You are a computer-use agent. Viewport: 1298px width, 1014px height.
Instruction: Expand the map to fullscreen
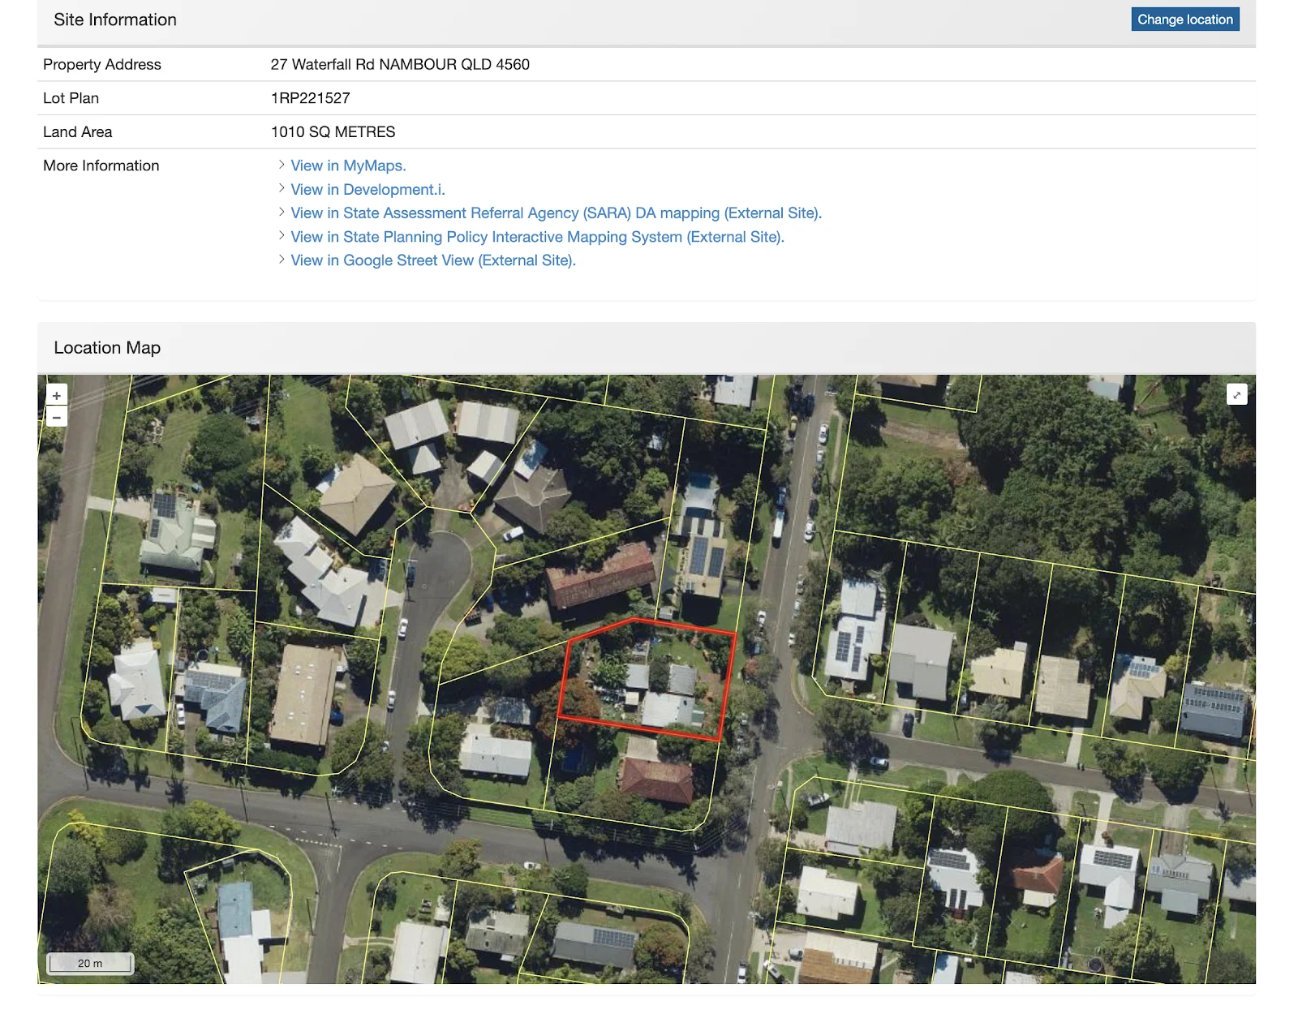click(1236, 394)
